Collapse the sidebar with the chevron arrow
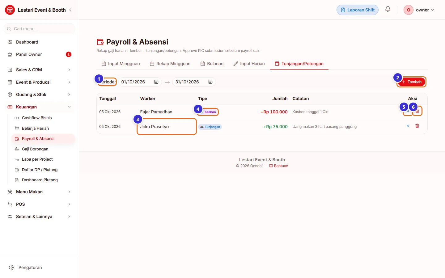 point(70,10)
